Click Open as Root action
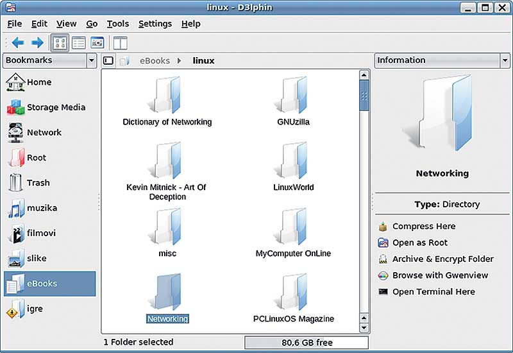The image size is (513, 353). coord(413,243)
